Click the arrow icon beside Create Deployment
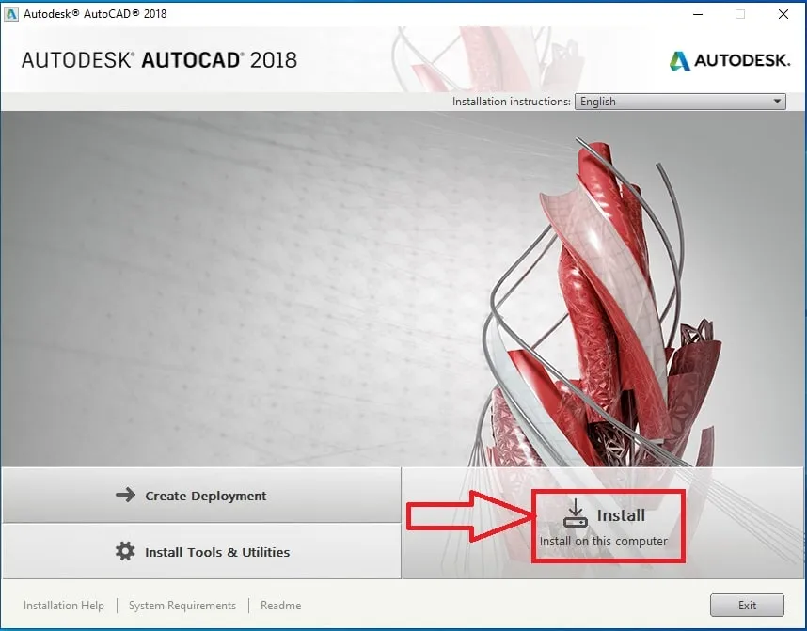This screenshot has width=807, height=631. coord(124,495)
